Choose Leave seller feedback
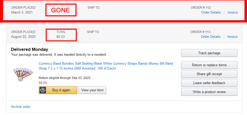Viewport: 247px width, 115px height. [x=209, y=83]
